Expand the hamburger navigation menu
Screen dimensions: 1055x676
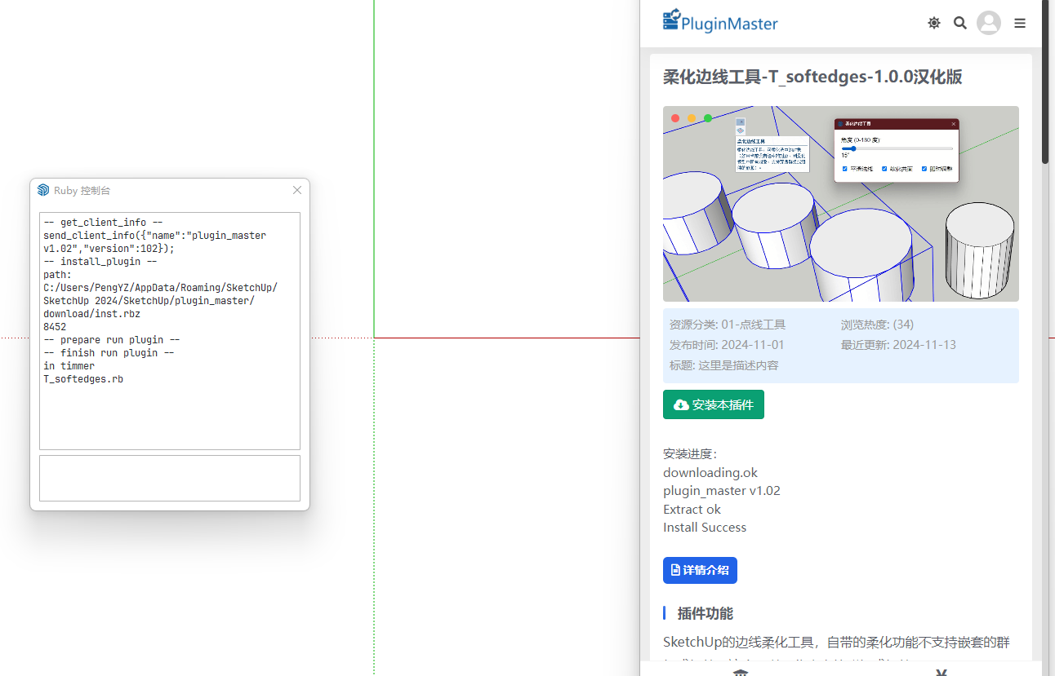click(x=1020, y=24)
